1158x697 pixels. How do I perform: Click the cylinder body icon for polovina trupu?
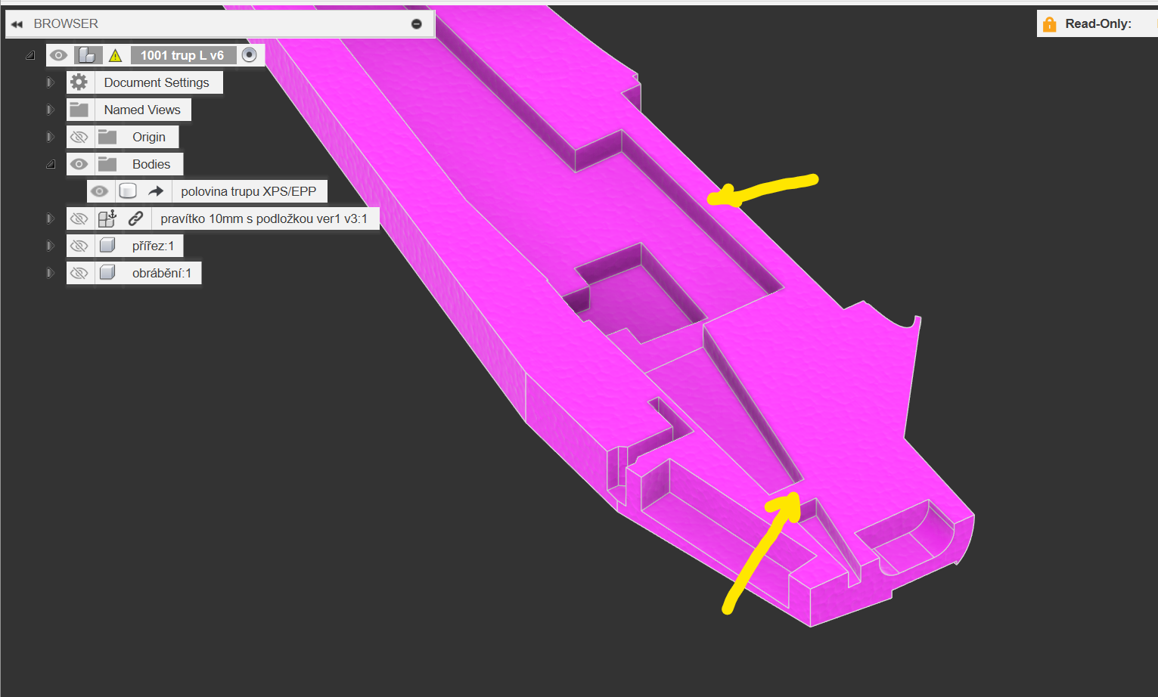pyautogui.click(x=128, y=191)
